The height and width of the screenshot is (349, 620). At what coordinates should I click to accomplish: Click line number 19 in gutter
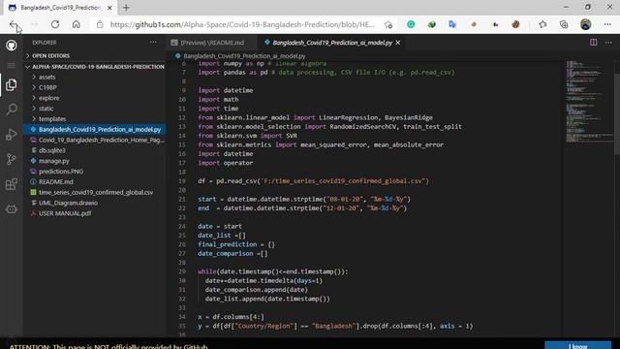click(182, 181)
